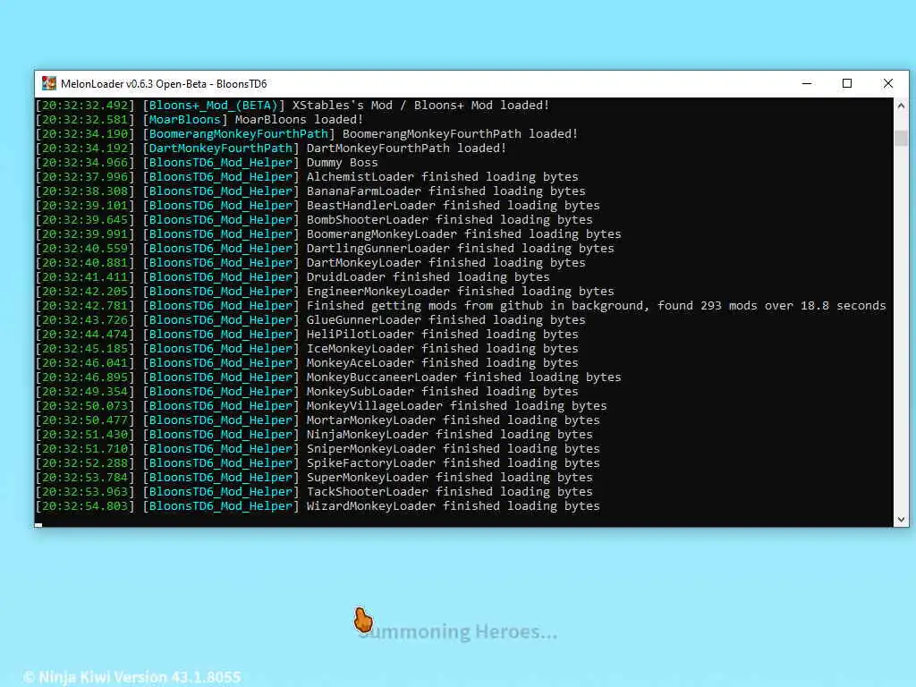Click the MelonLoader icon in title bar
Image resolution: width=916 pixels, height=687 pixels.
click(x=49, y=83)
